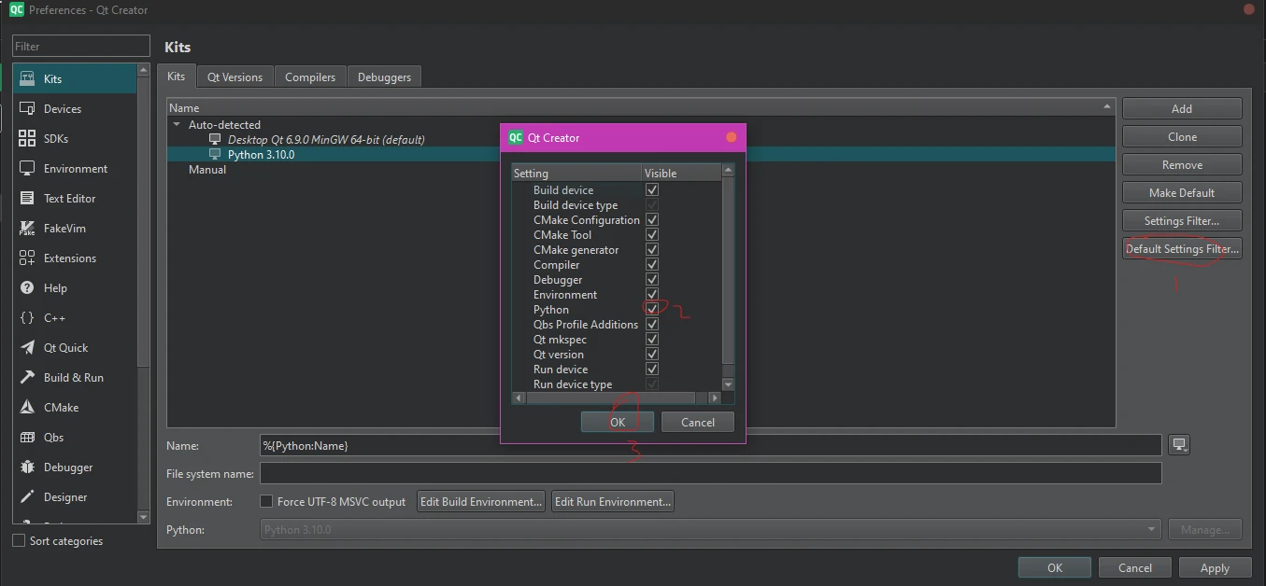Click the sort arrow in Name column header
The width and height of the screenshot is (1266, 586).
click(x=1107, y=107)
